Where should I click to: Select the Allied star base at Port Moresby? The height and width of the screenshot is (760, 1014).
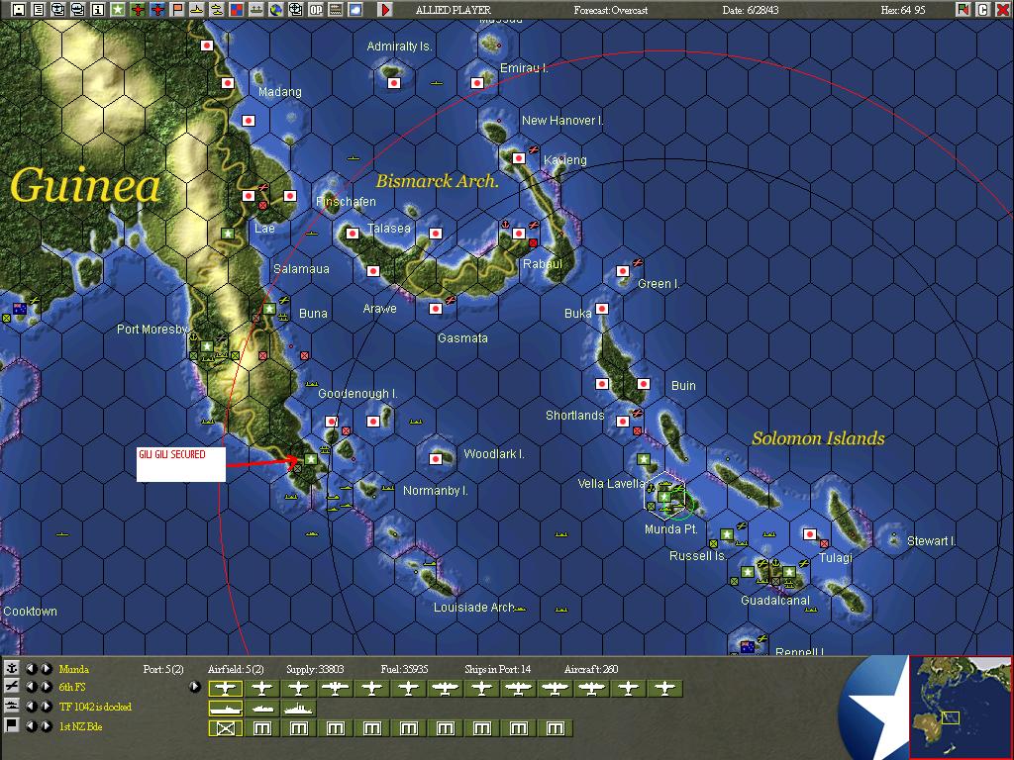(207, 346)
